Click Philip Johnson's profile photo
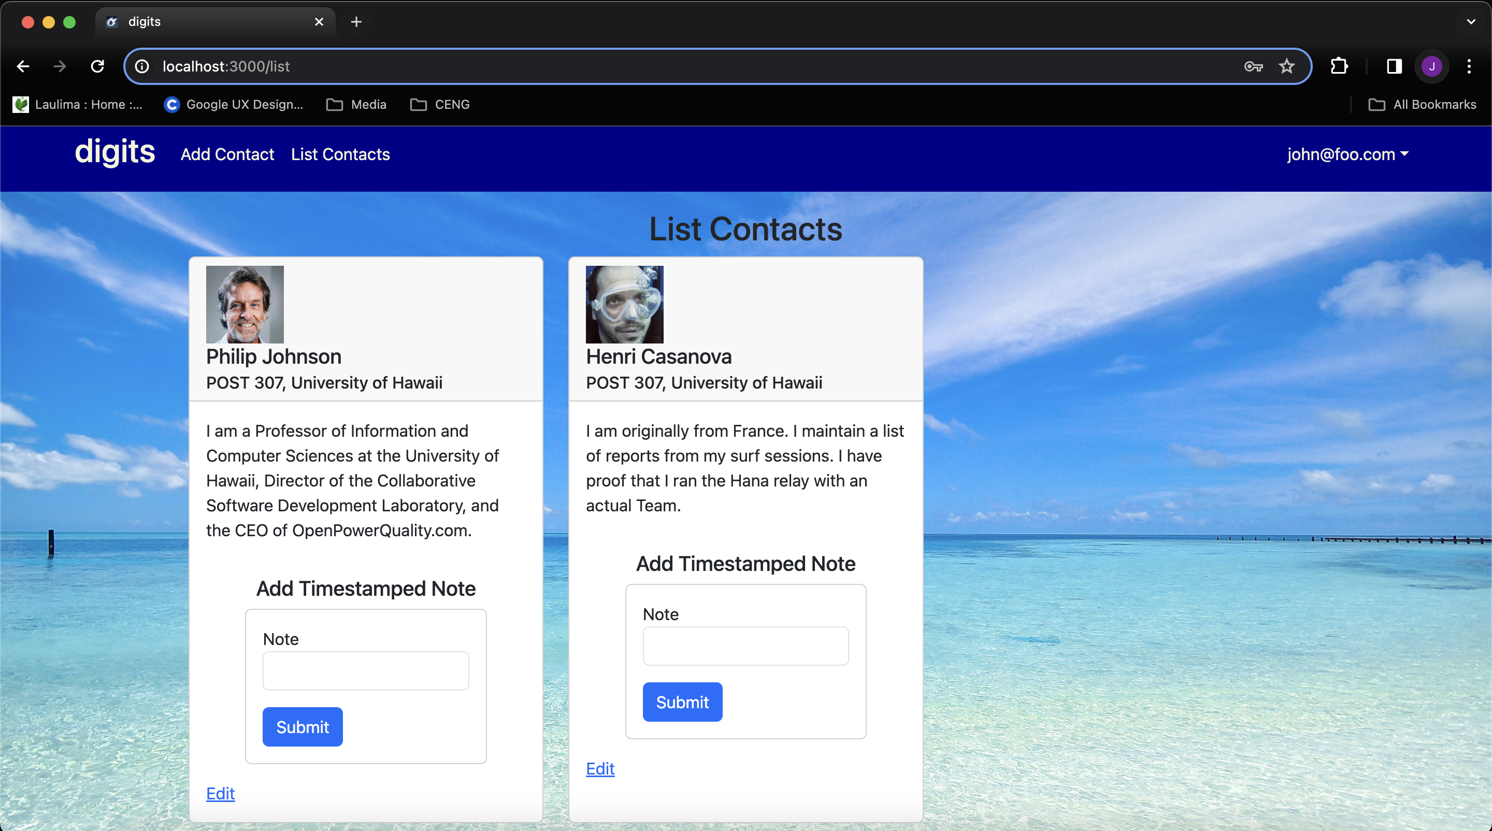Viewport: 1492px width, 831px height. pos(245,304)
